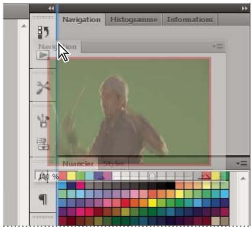Screen dimensions: 251x227
Task: Switch to the Histogramme tab
Action: coord(134,19)
